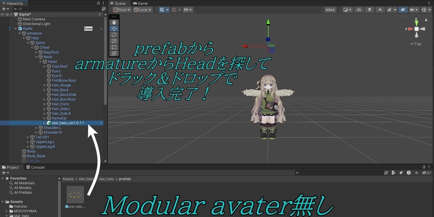Screen dimensions: 434x217
Task: Click the Project search field
Action: 339,173
